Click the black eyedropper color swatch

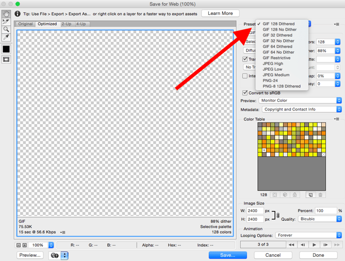point(6,49)
